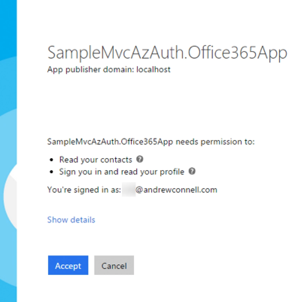This screenshot has height=302, width=301.
Task: Select the question mark after the contacts permission
Action: tap(140, 160)
